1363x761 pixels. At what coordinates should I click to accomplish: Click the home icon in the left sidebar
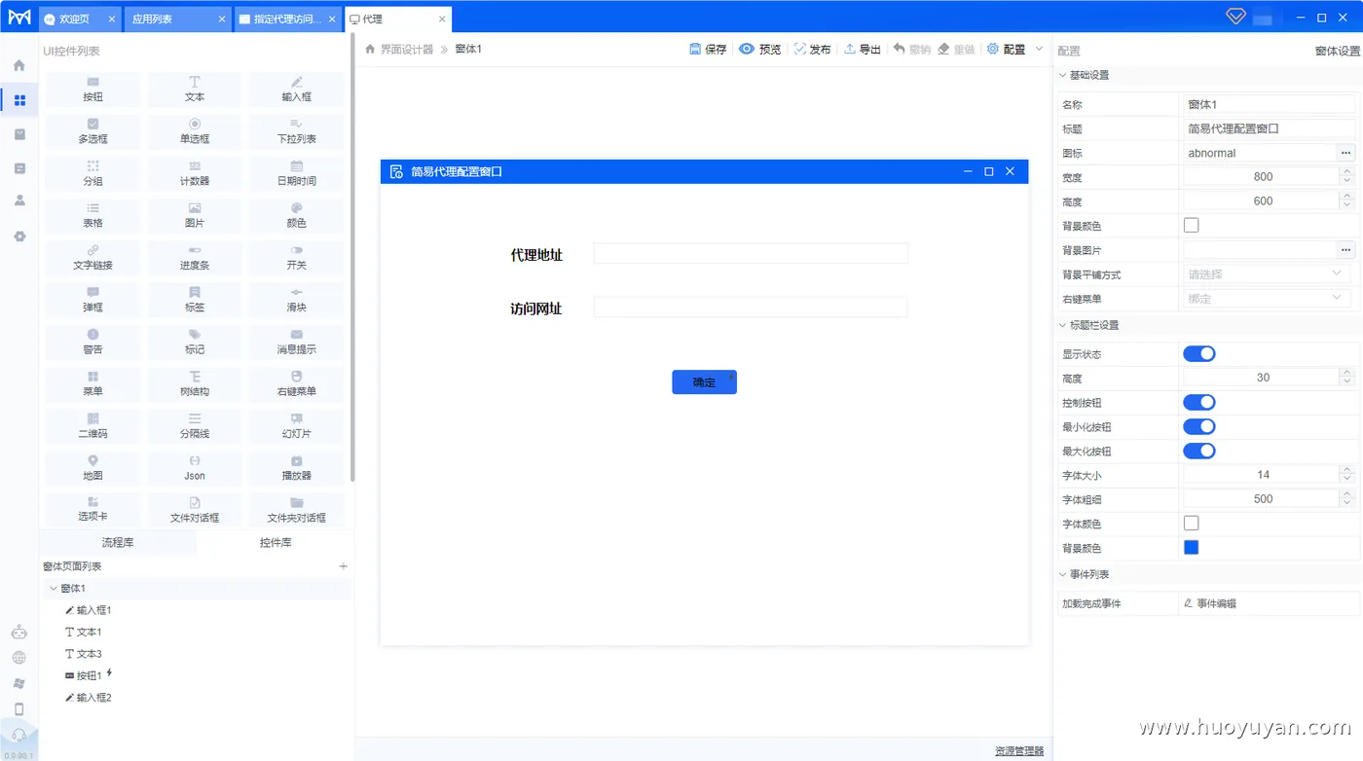point(19,64)
